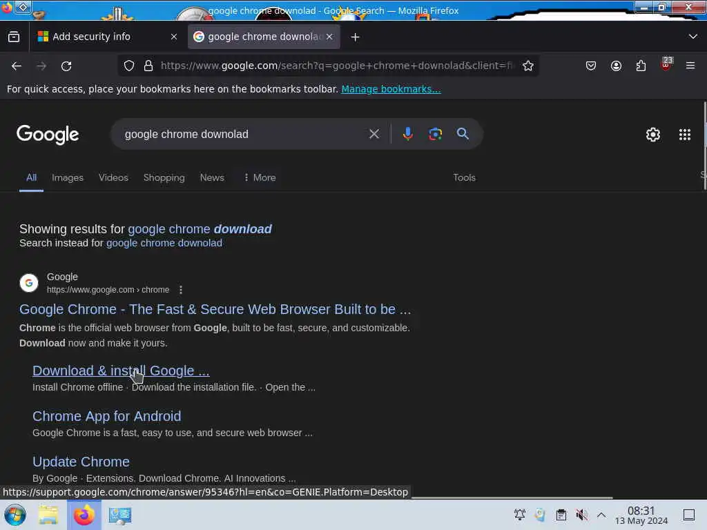Image resolution: width=707 pixels, height=530 pixels.
Task: View site security padlock information
Action: (x=148, y=66)
